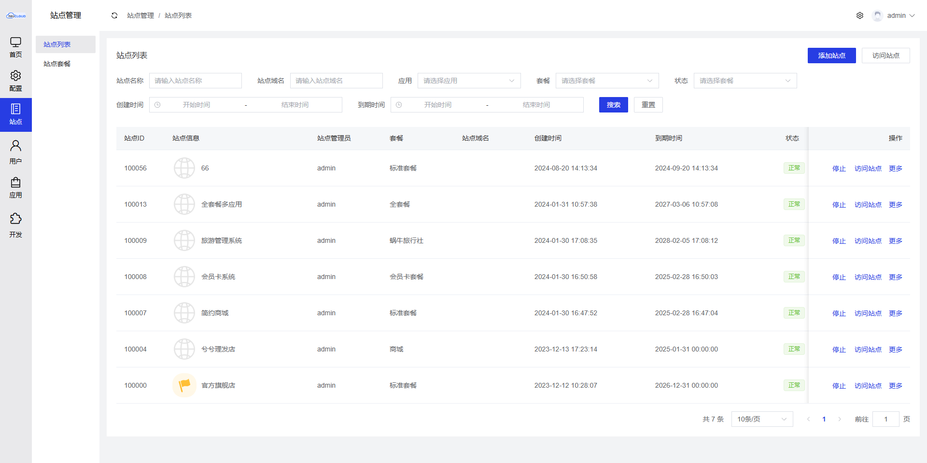Click the globe icon of site 66
The height and width of the screenshot is (463, 927).
(x=184, y=168)
